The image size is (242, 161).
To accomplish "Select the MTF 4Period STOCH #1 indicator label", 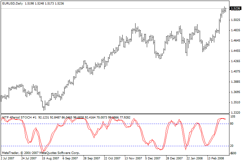I will pos(19,118).
